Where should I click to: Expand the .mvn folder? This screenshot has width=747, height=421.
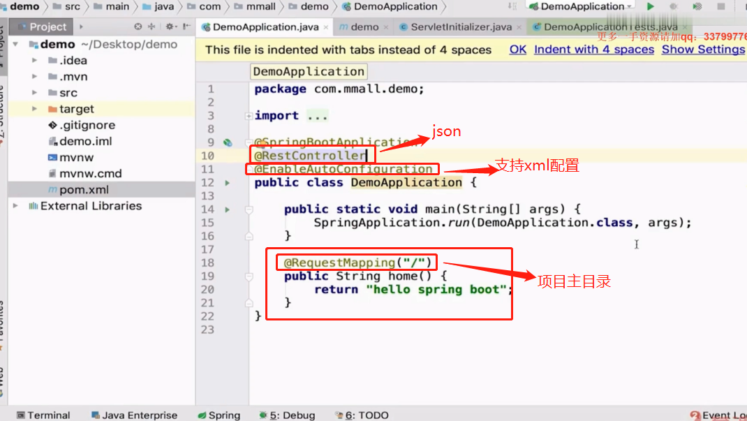click(x=34, y=77)
